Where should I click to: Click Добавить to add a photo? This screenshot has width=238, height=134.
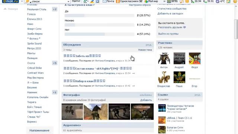click(146, 100)
